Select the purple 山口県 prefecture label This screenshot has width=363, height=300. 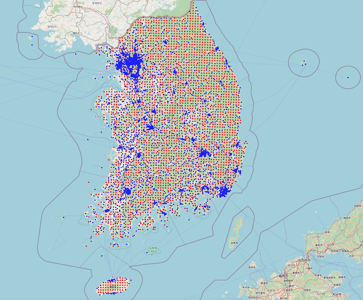pyautogui.click(x=316, y=236)
